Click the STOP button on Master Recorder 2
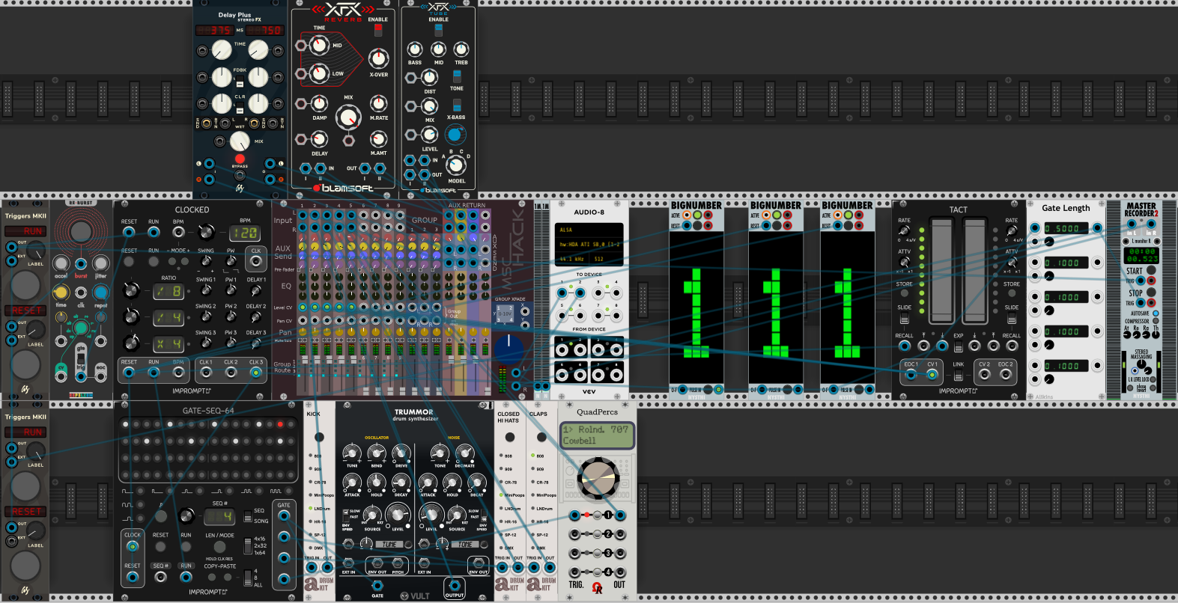Image resolution: width=1178 pixels, height=603 pixels. (1151, 293)
